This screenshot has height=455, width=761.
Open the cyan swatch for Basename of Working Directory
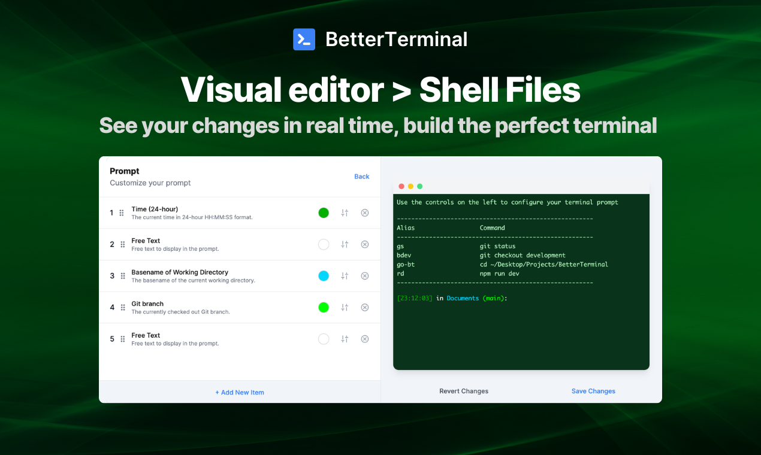pyautogui.click(x=324, y=276)
